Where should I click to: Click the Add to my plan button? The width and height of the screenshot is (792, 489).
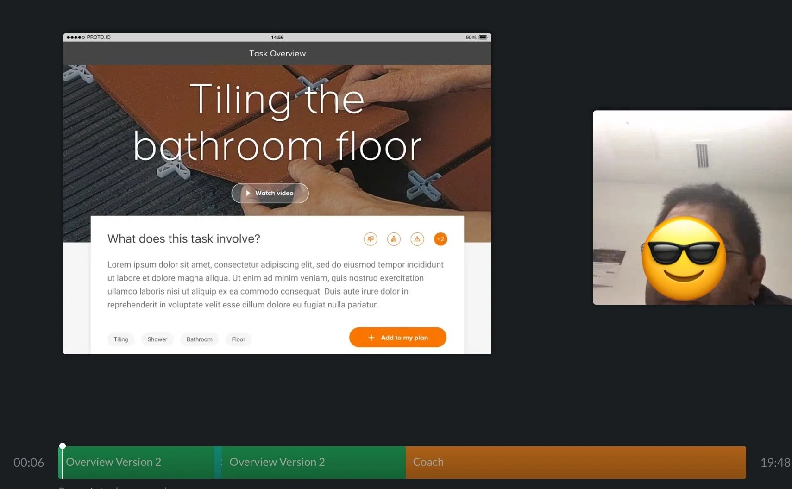click(398, 338)
